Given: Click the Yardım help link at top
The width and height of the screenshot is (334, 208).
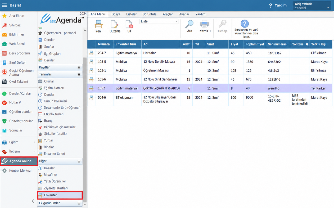Looking at the screenshot, I should click(x=278, y=5).
